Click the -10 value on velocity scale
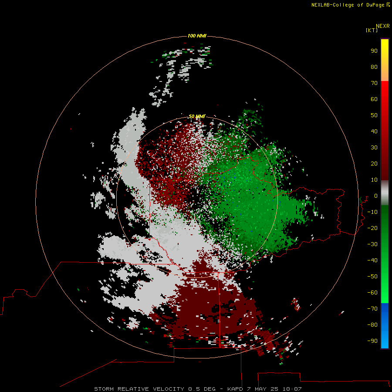The width and height of the screenshot is (392, 392). click(x=372, y=212)
